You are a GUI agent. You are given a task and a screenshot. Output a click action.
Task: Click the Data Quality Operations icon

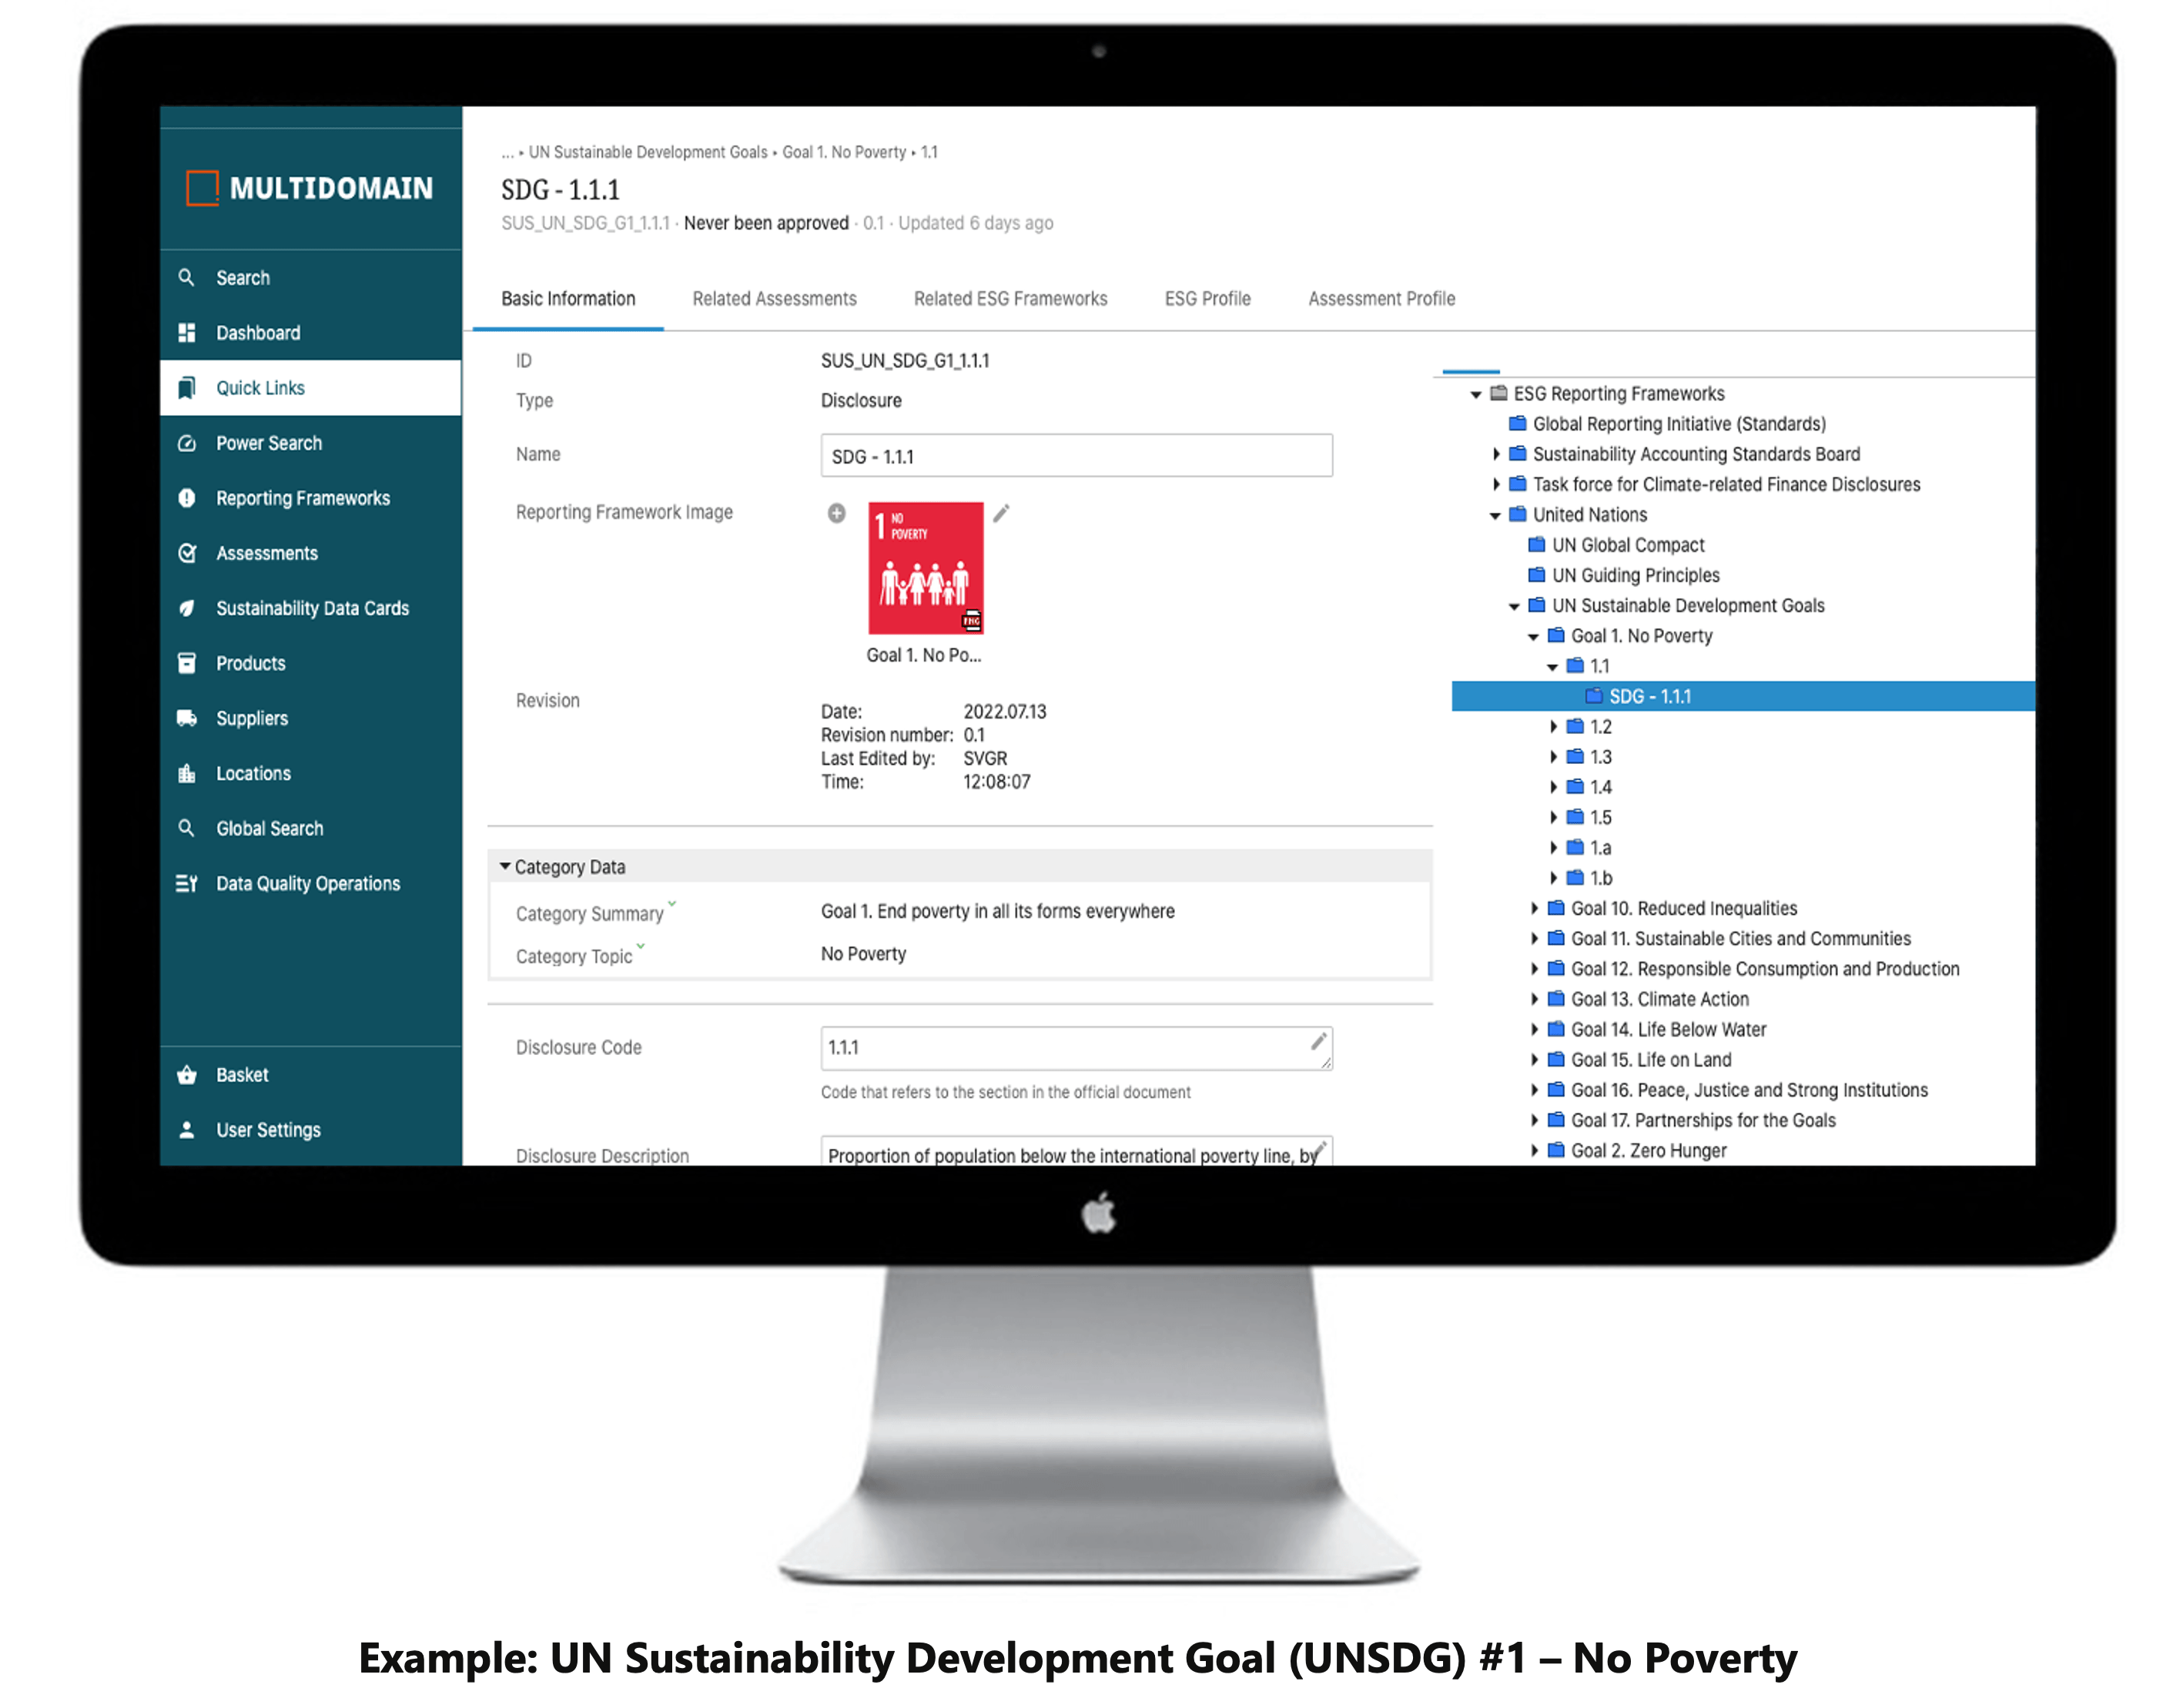[x=186, y=883]
